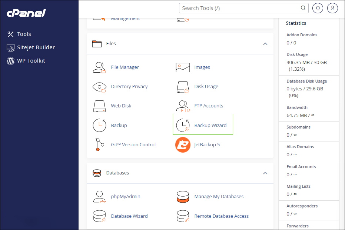
Task: Click the Git Version Control branch icon
Action: (x=99, y=144)
